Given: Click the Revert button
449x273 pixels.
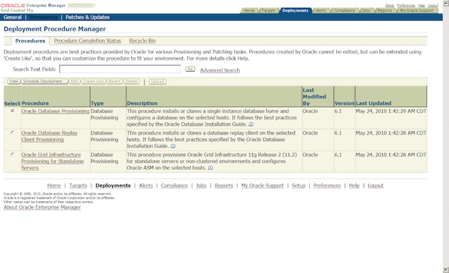Looking at the screenshot, I should (x=115, y=81).
